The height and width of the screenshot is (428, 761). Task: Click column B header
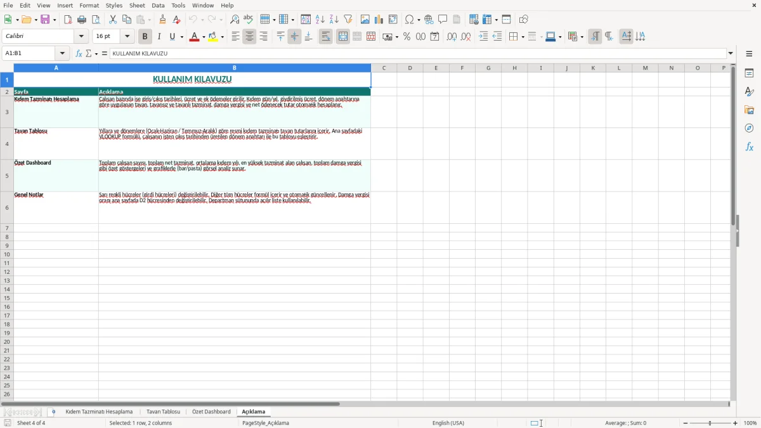235,68
